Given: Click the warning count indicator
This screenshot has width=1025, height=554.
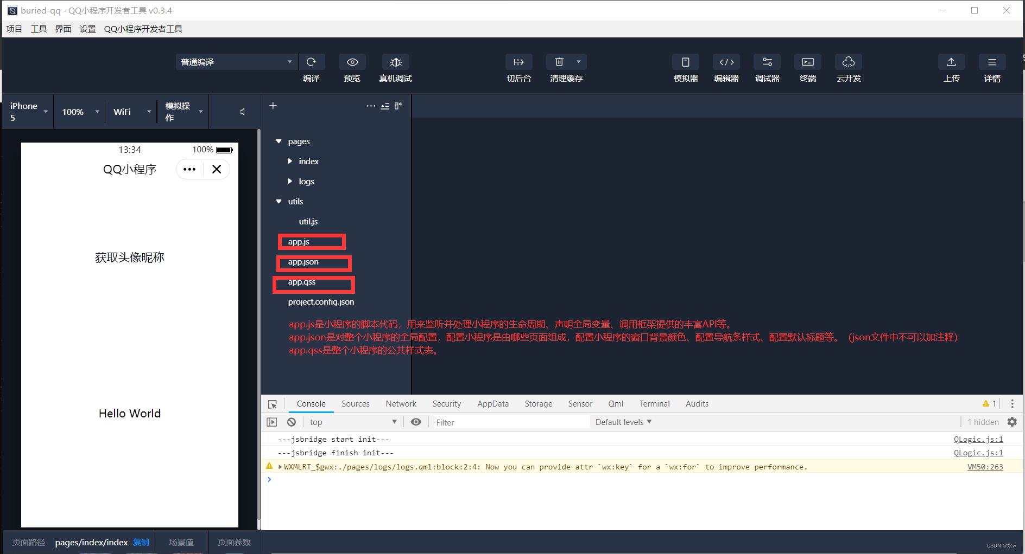Looking at the screenshot, I should pos(989,404).
